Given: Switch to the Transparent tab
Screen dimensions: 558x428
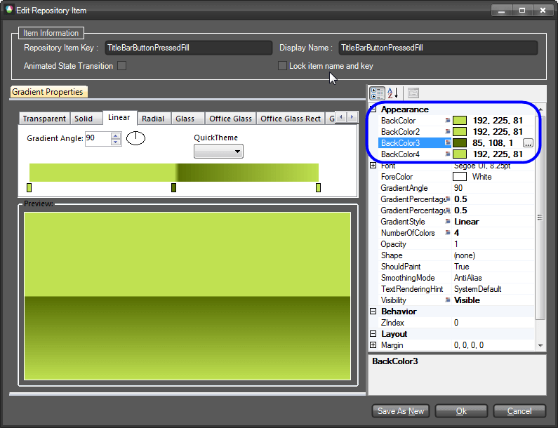Looking at the screenshot, I should [x=44, y=119].
